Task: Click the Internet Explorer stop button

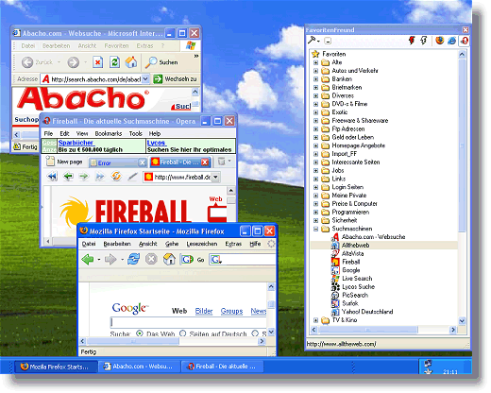Action: click(98, 62)
